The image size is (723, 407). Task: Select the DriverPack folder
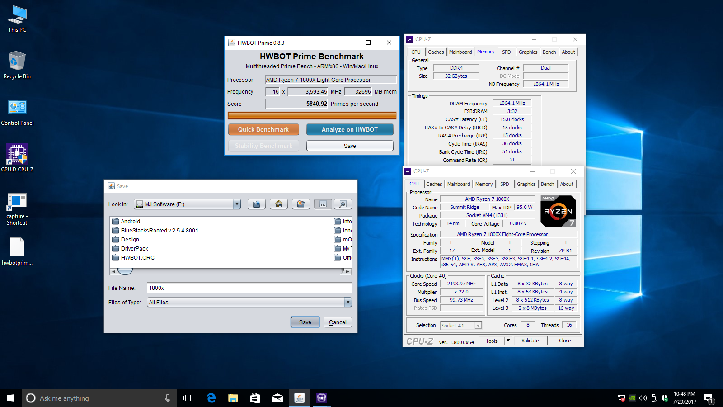click(x=130, y=248)
